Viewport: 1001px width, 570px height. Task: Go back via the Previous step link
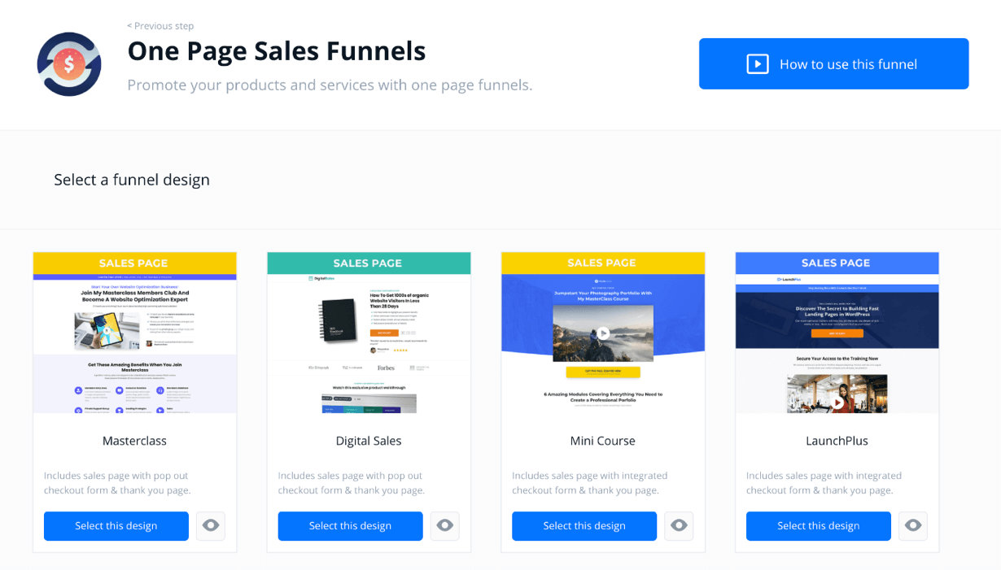click(160, 26)
